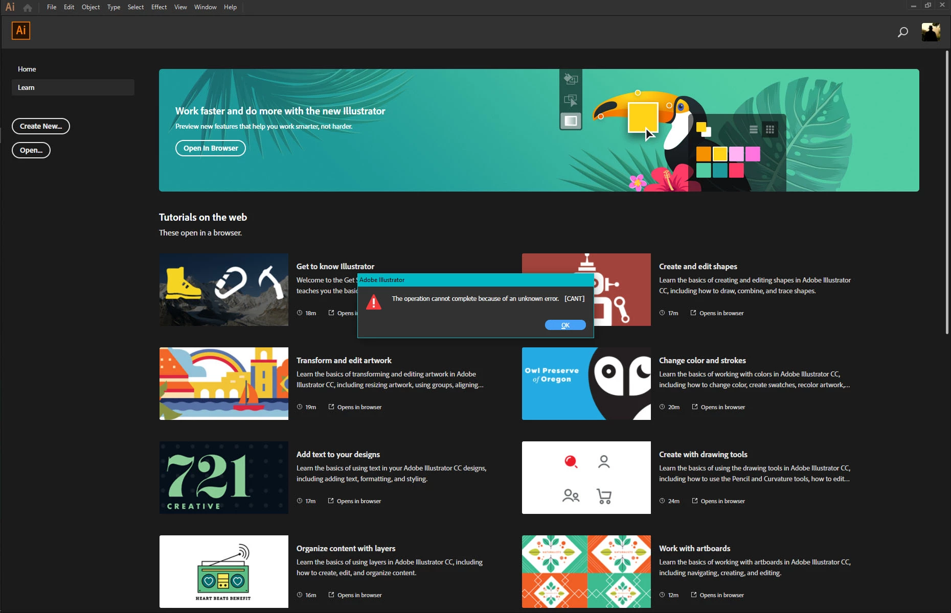Click external link icon on Change color and strokes

pos(695,407)
